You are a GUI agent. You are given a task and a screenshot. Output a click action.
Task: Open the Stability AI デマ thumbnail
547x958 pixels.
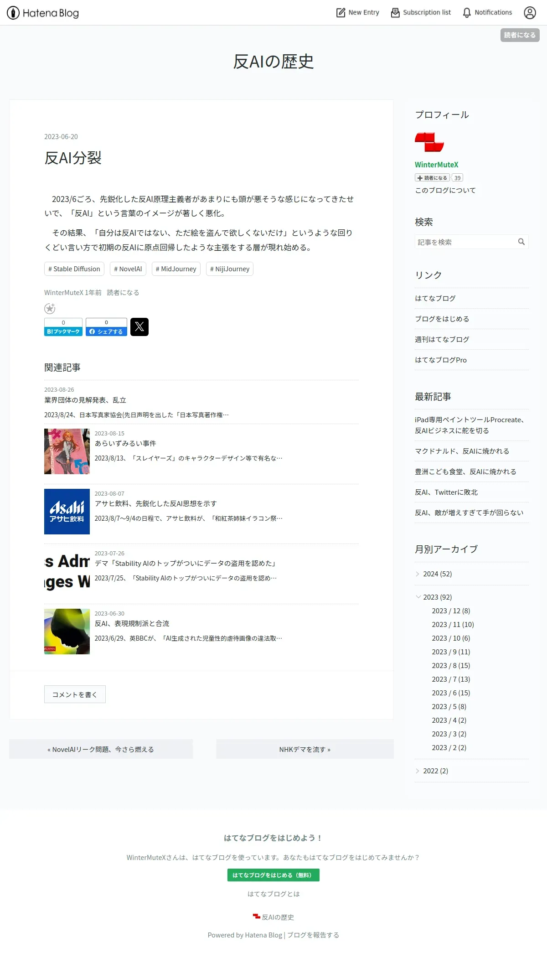[67, 571]
